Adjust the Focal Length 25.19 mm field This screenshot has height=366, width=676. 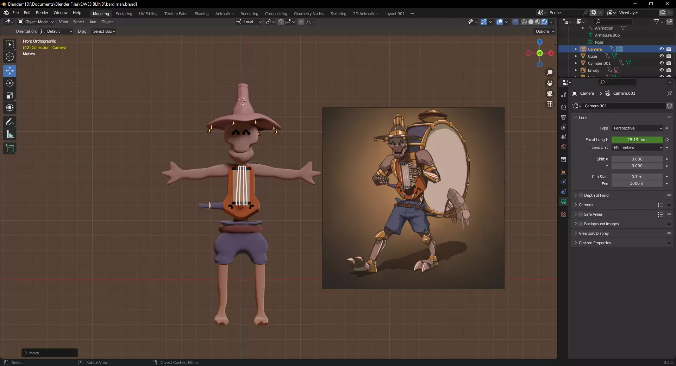click(637, 140)
